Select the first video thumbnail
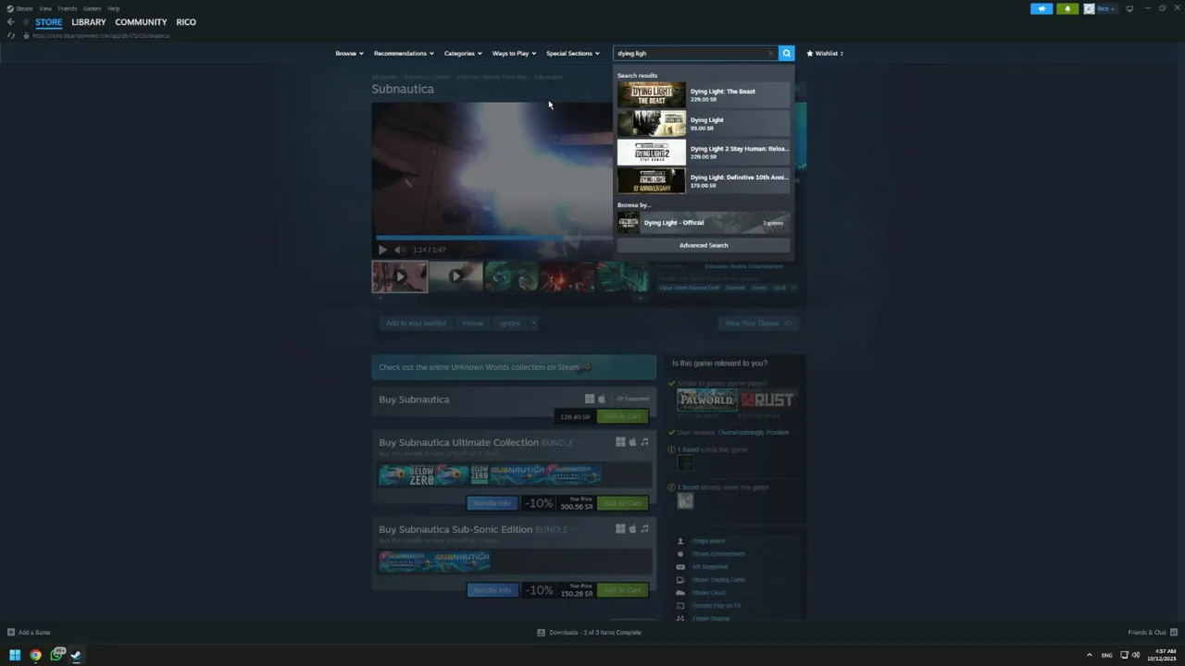The image size is (1185, 666). [400, 276]
